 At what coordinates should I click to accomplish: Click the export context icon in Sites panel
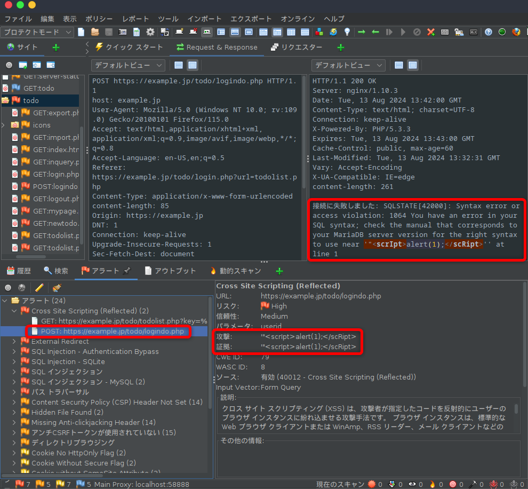(51, 65)
